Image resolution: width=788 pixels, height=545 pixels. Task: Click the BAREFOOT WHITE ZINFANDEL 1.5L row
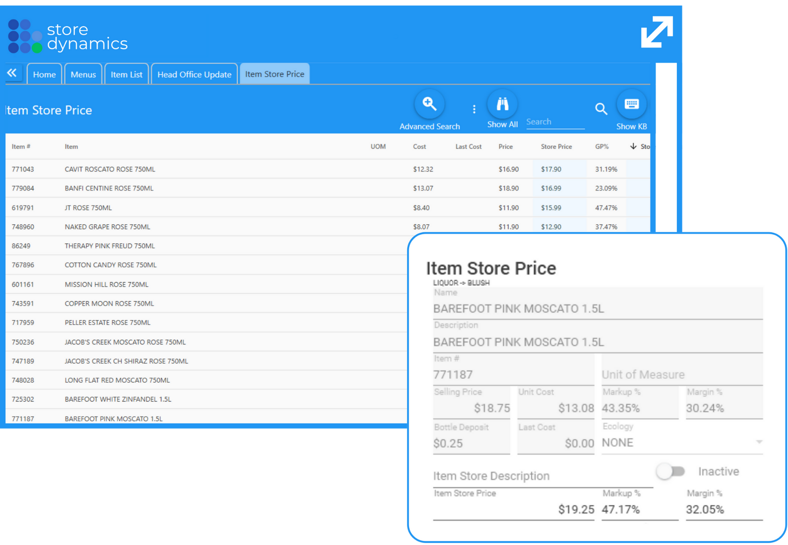[118, 399]
